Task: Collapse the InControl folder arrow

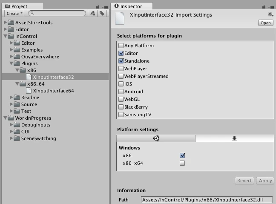Action: [5, 36]
